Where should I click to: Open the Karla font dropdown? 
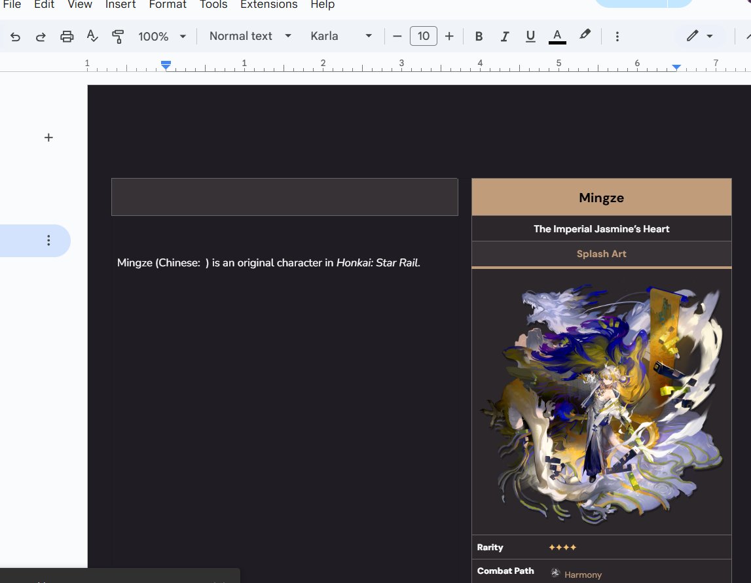pos(340,36)
